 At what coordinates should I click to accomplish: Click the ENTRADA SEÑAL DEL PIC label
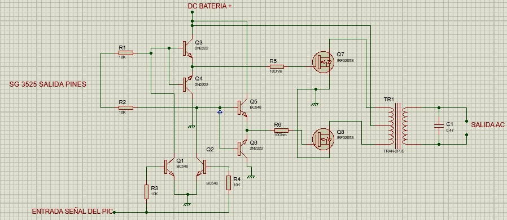pyautogui.click(x=72, y=212)
